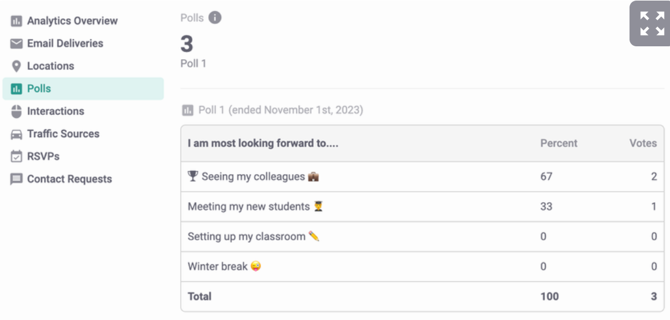
Task: Click the RSVPs calendar check icon
Action: 16,156
